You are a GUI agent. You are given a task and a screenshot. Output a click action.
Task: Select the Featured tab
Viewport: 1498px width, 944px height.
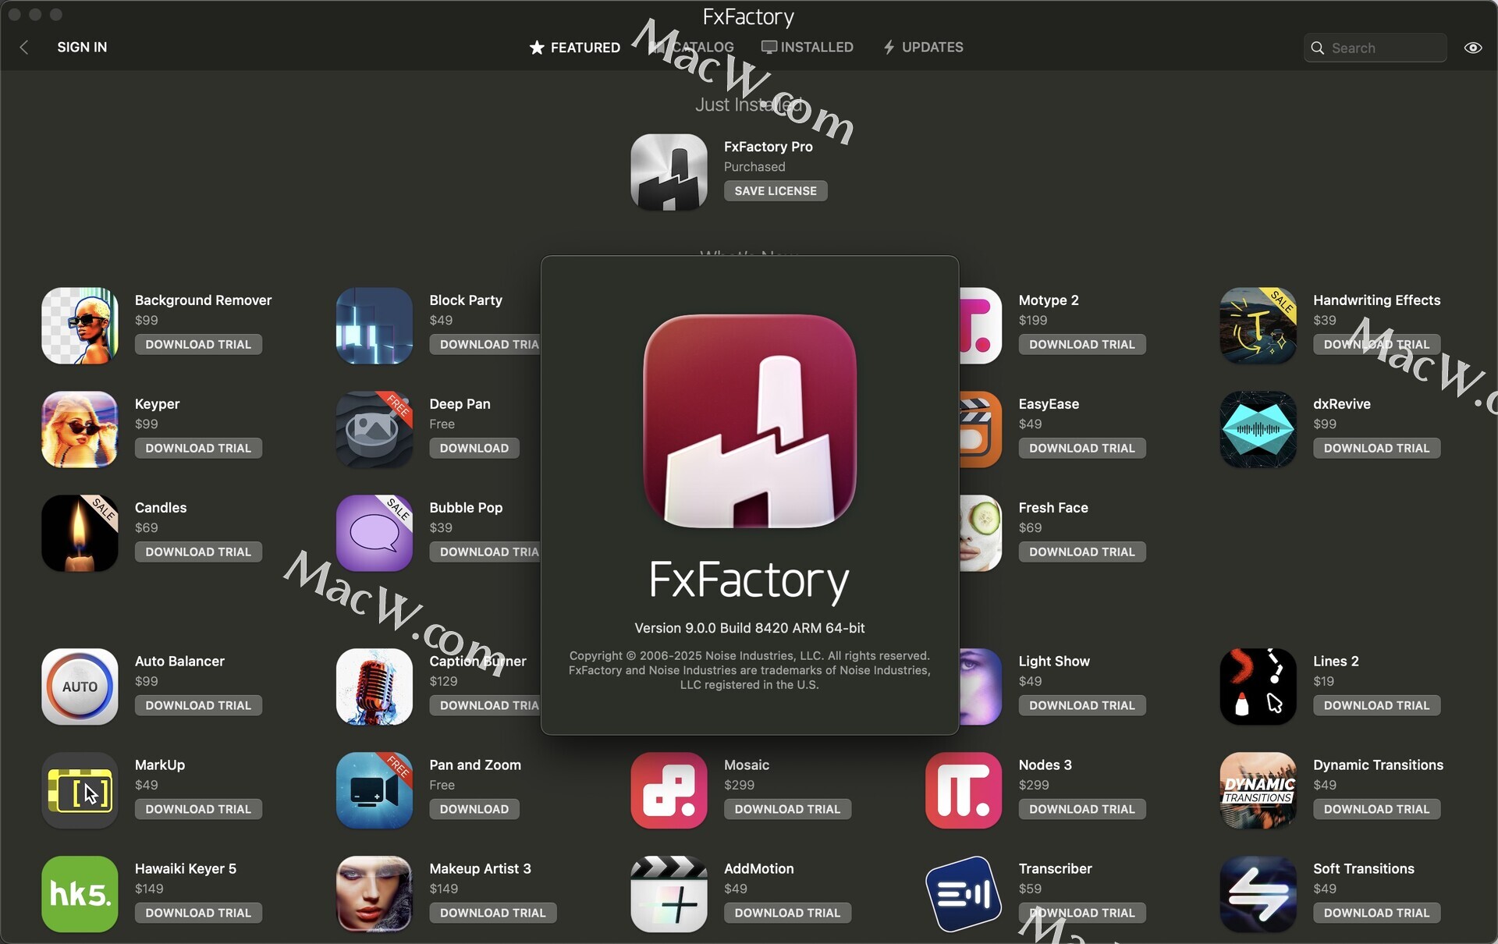(x=575, y=48)
